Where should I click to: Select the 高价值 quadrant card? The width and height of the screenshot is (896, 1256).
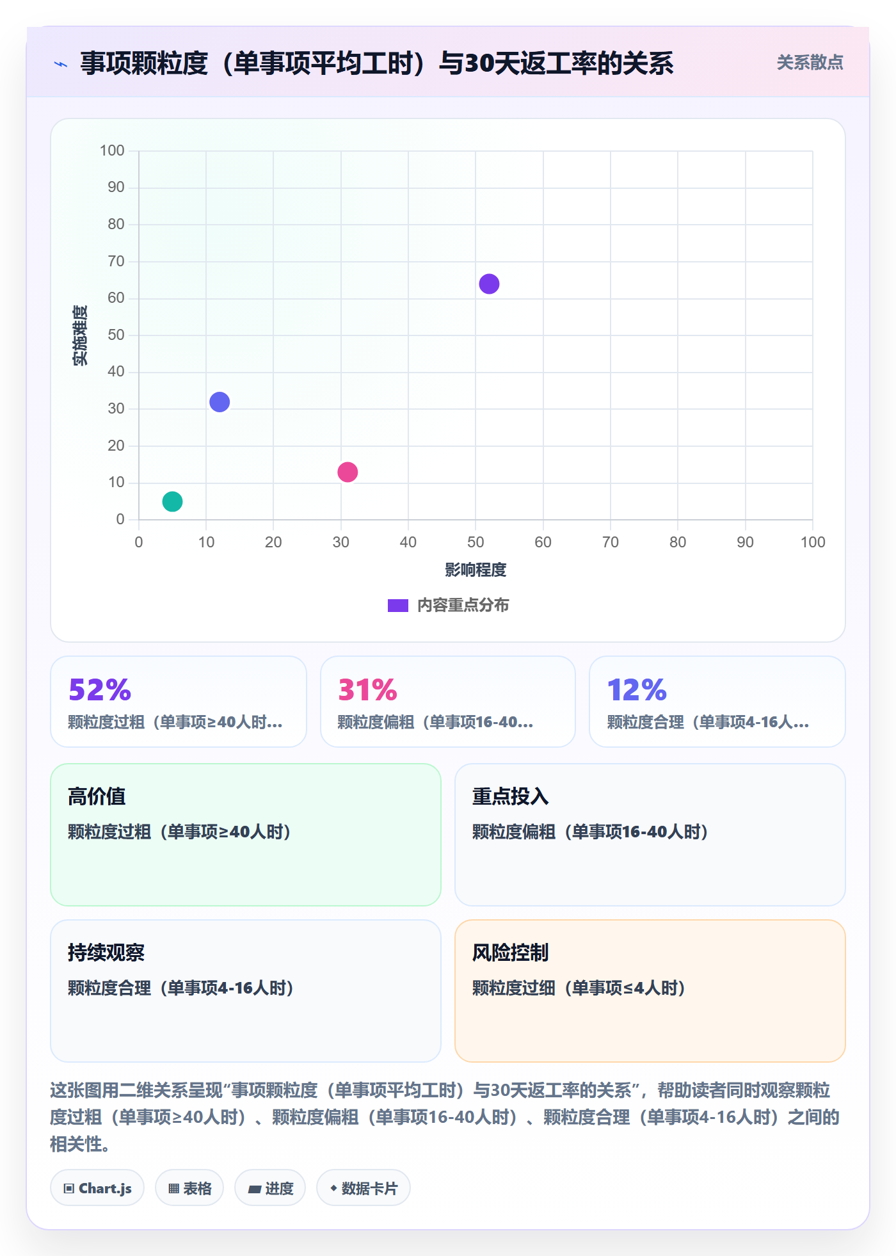point(246,835)
